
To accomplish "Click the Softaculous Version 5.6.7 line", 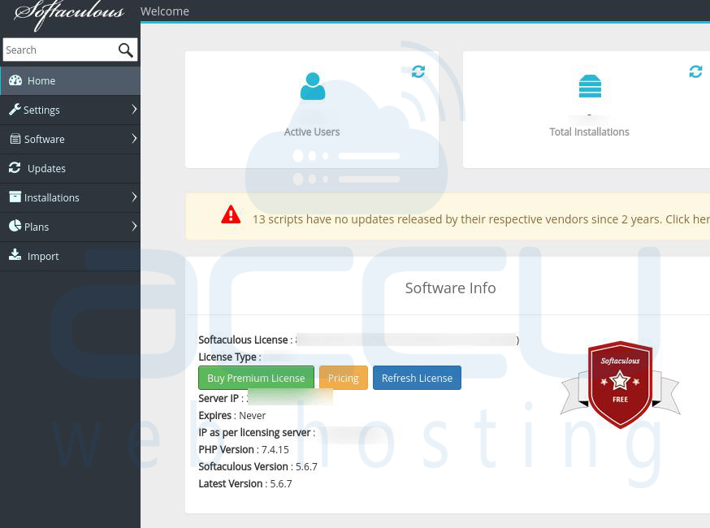I will coord(258,467).
